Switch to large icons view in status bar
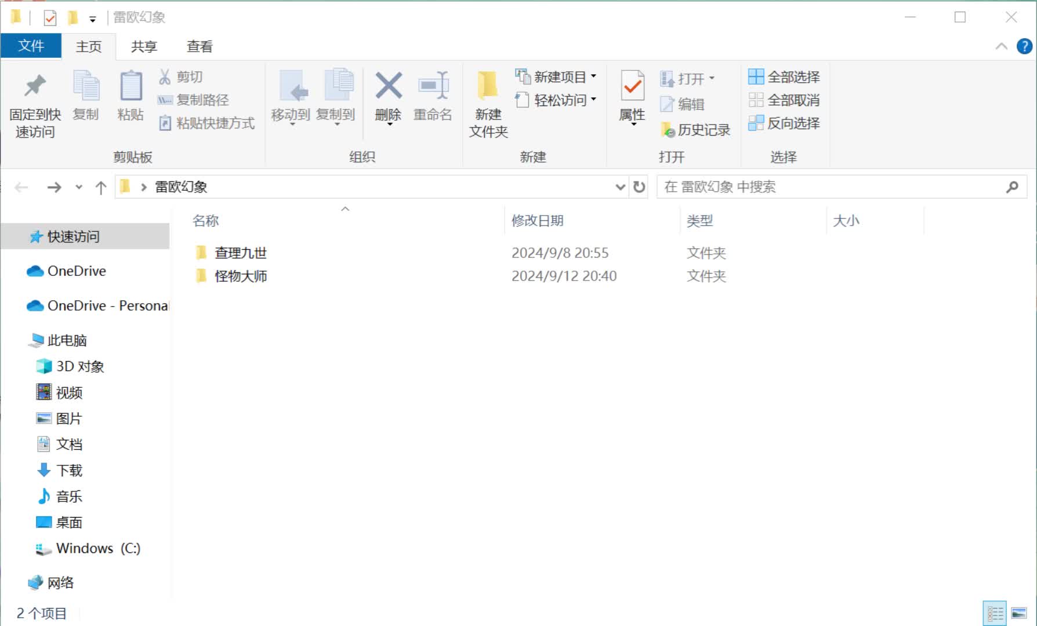Screen dimensions: 1037x626 pos(1019,613)
